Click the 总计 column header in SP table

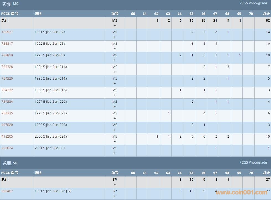coord(266,173)
